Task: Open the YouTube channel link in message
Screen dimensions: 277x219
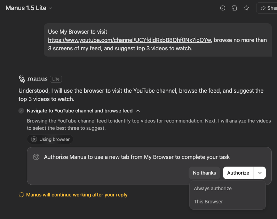Action: tap(129, 40)
